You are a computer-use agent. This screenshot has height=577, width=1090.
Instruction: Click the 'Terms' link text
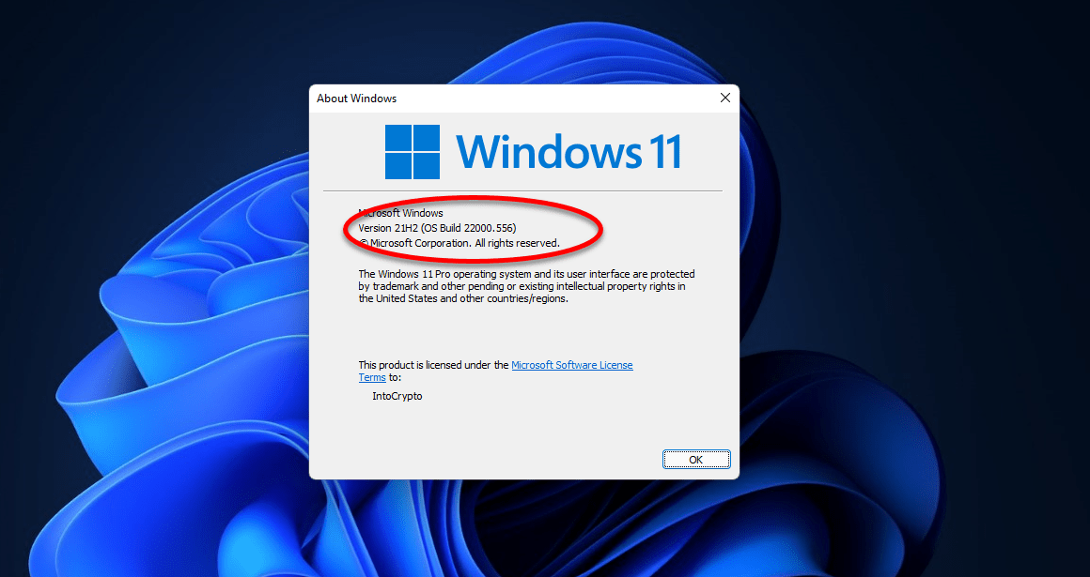[x=372, y=377]
